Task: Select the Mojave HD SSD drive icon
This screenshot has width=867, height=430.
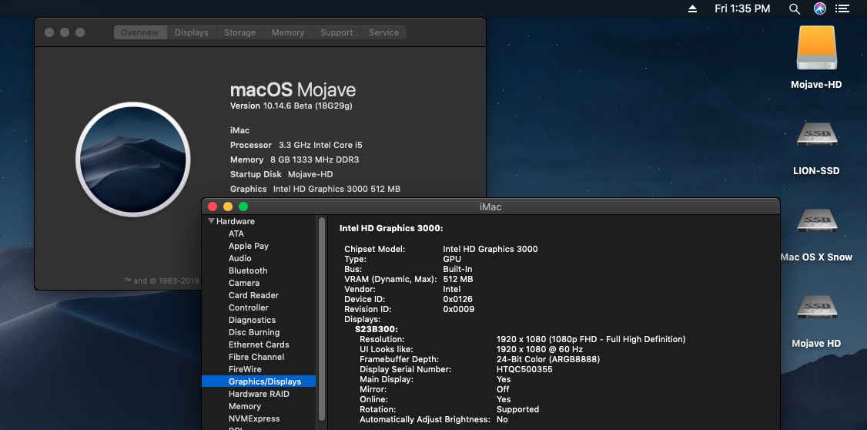Action: pos(817,307)
